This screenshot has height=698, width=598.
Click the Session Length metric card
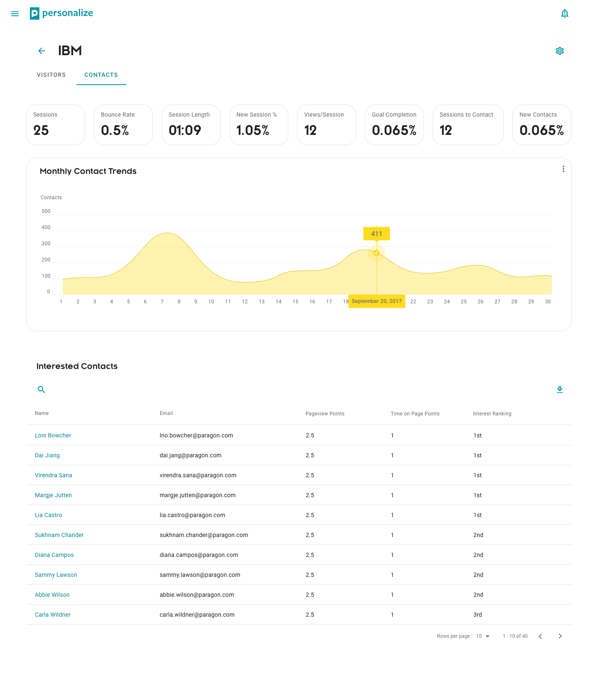pos(191,125)
